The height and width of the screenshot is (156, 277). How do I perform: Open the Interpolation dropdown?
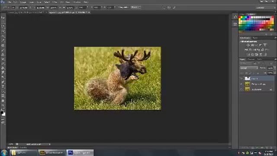click(135, 7)
